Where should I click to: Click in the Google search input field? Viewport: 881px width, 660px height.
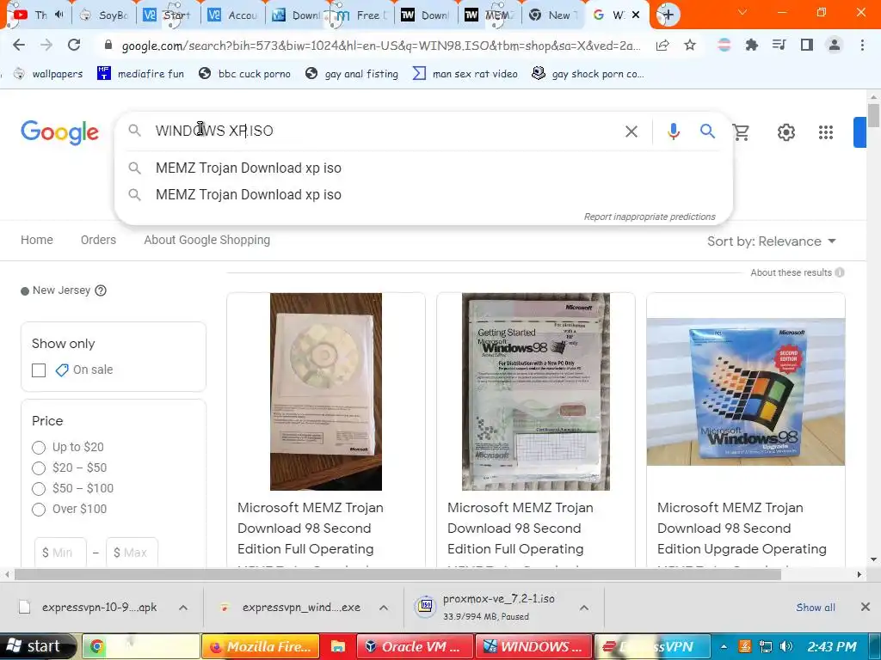382,131
